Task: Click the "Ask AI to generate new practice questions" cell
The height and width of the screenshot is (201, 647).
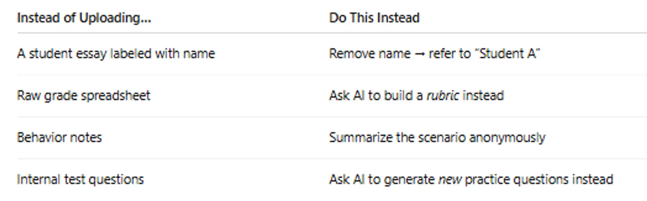Action: point(471,179)
